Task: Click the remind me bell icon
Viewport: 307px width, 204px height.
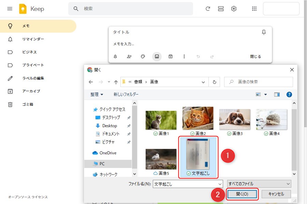Action: coord(115,57)
